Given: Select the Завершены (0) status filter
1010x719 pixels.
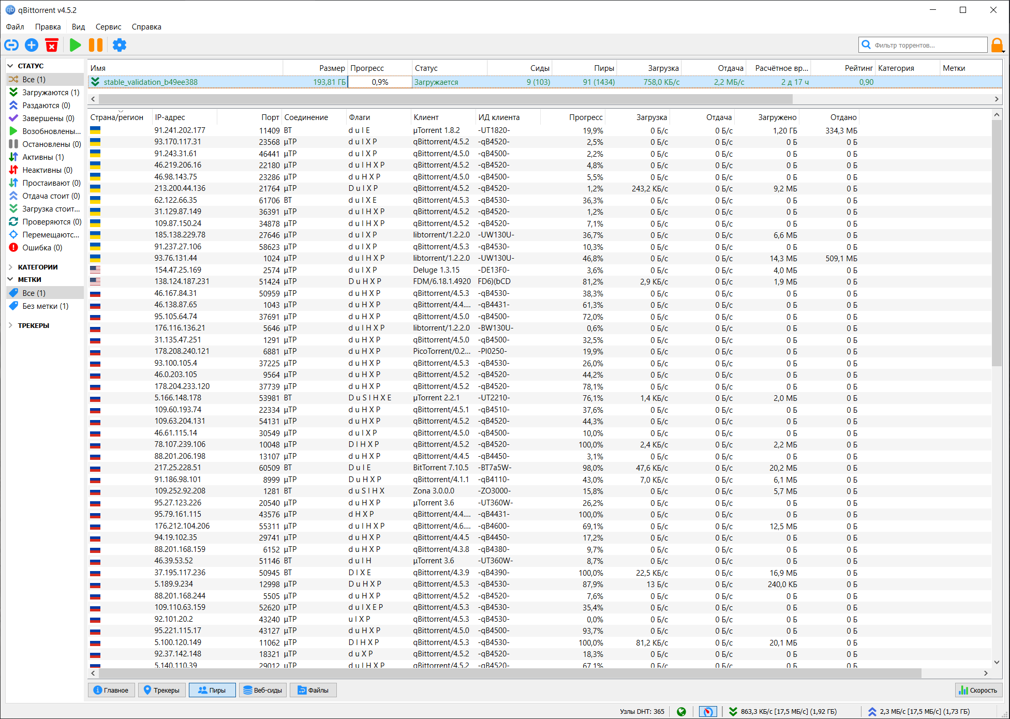Looking at the screenshot, I should click(x=45, y=118).
